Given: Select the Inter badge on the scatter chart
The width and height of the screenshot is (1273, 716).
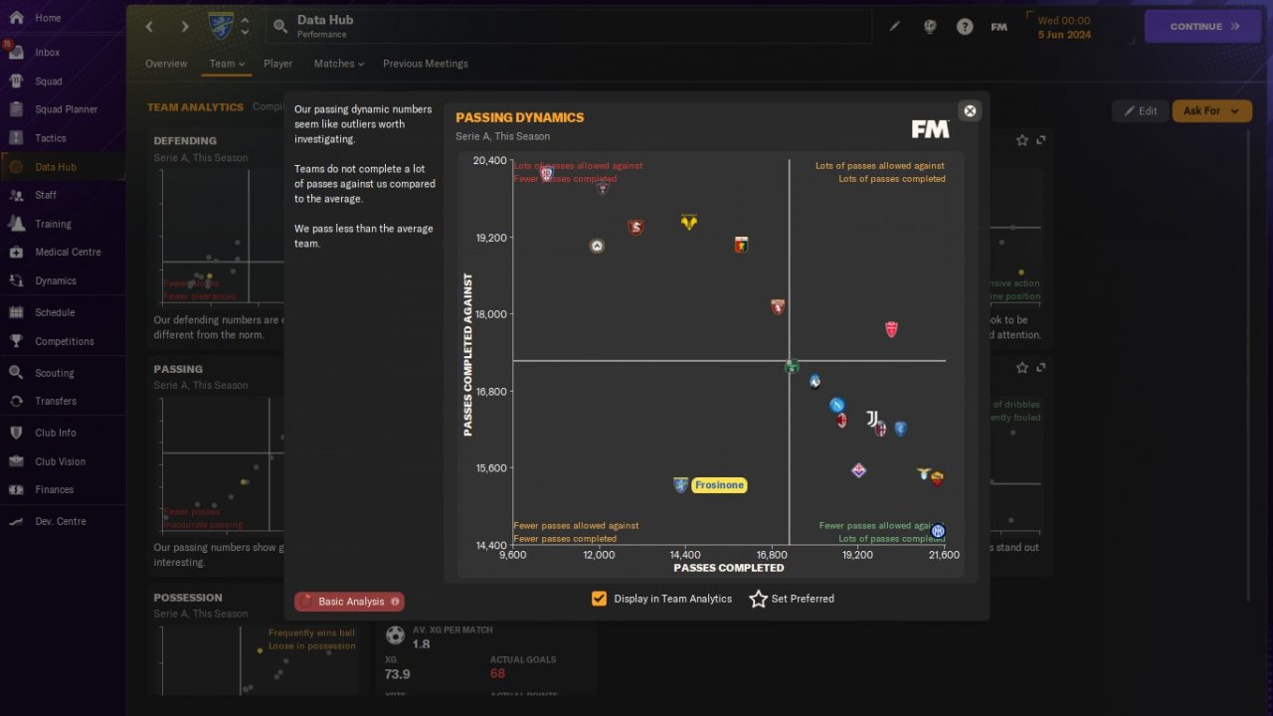Looking at the screenshot, I should (938, 532).
